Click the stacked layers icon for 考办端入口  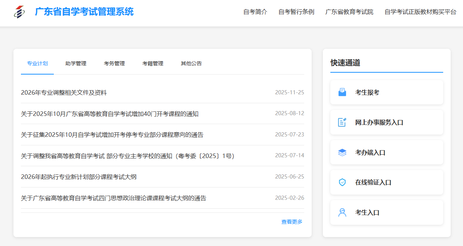[342, 152]
